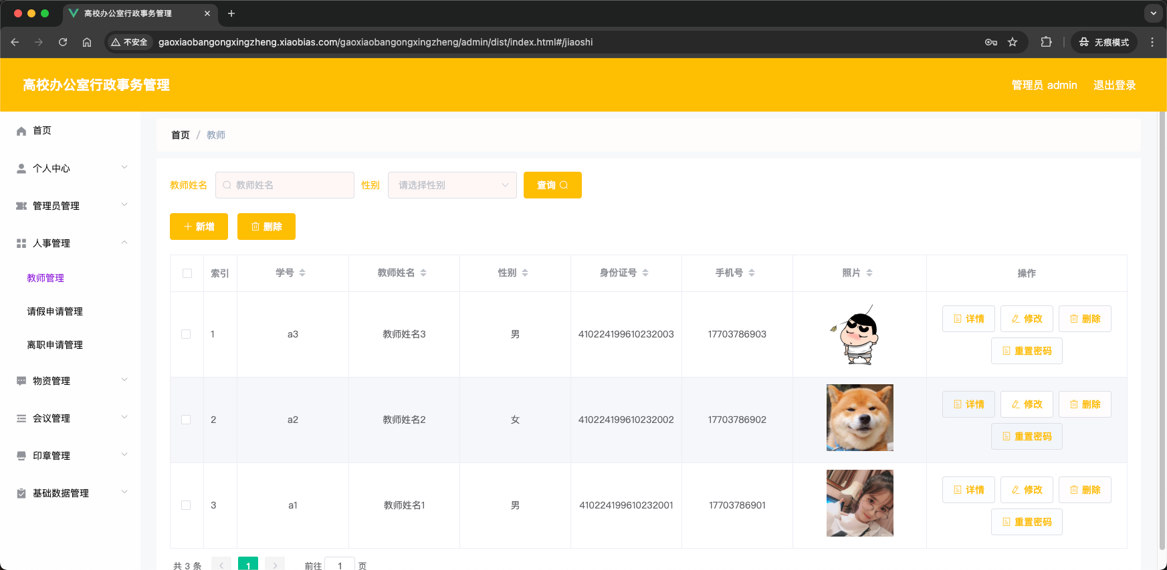Click the 物资管理 sidebar icon
The image size is (1167, 570).
pyautogui.click(x=21, y=381)
